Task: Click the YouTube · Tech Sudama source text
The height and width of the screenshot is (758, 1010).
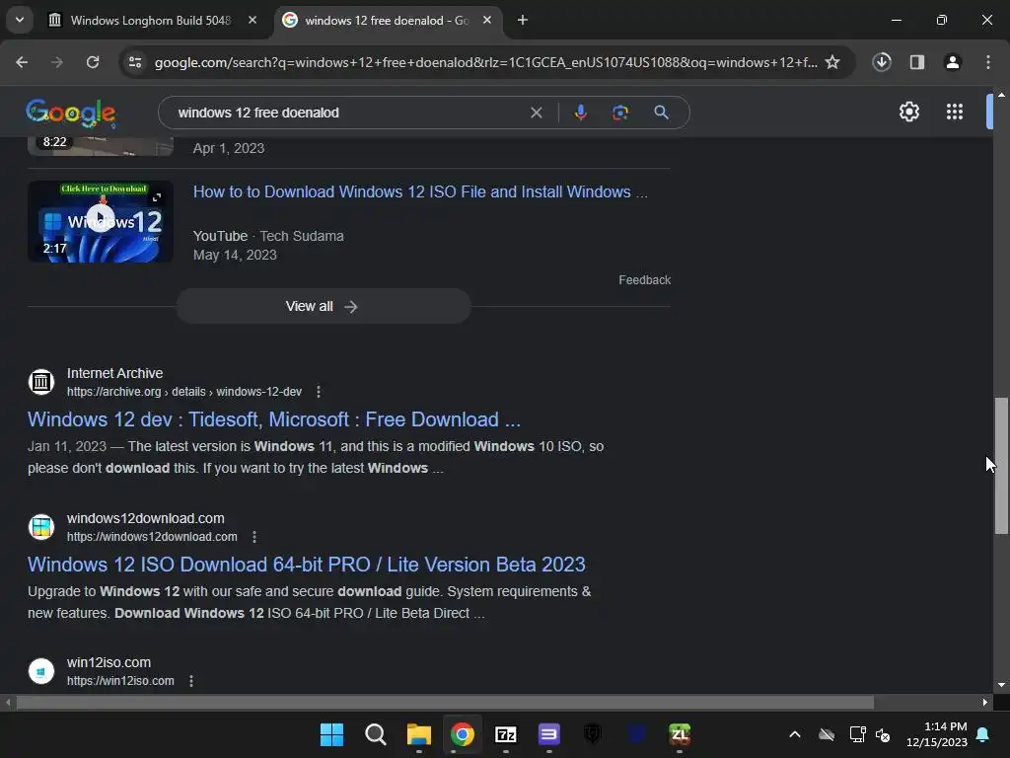Action: click(268, 236)
